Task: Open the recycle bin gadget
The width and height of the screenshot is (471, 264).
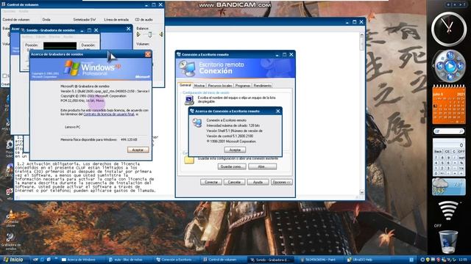Action: point(448,242)
